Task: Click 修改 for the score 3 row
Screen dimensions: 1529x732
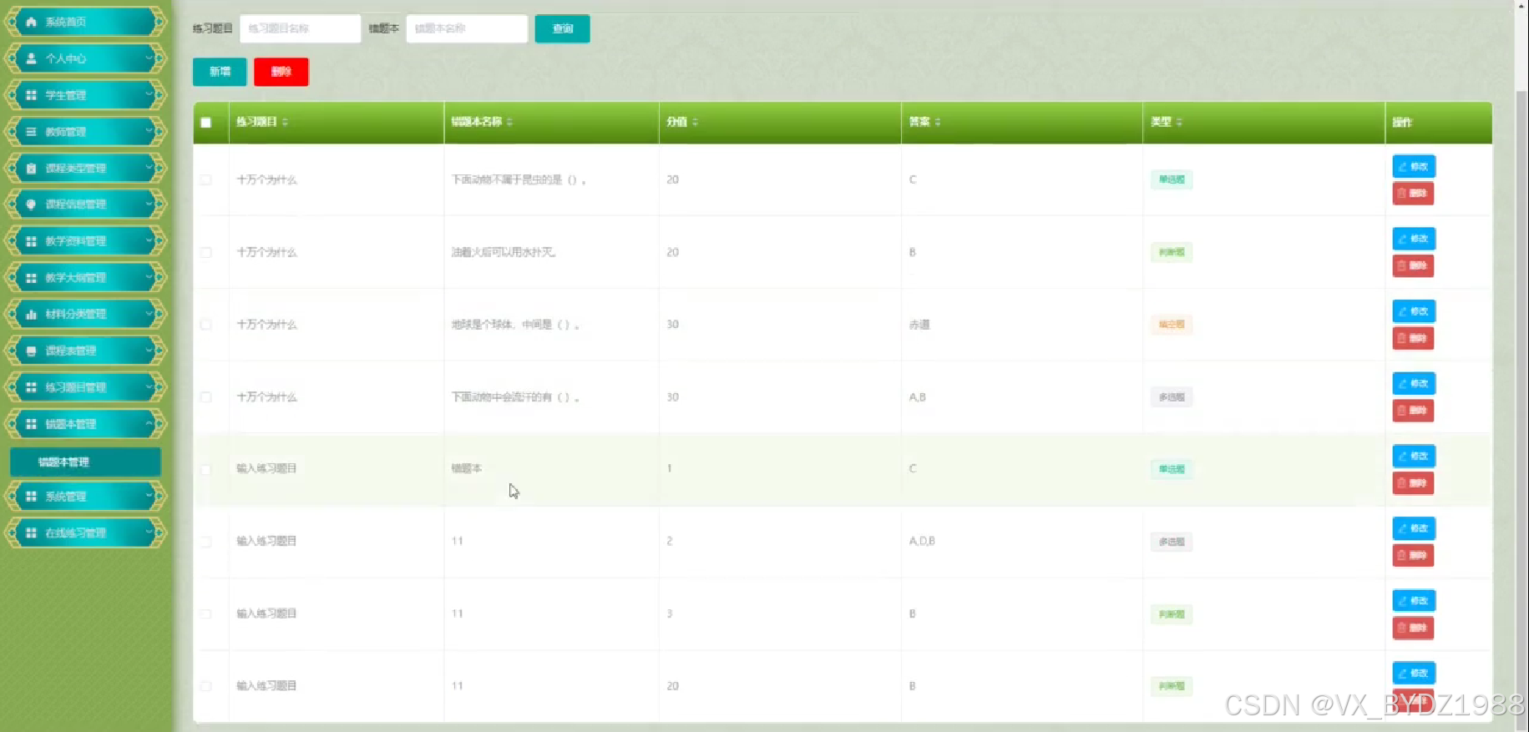Action: click(x=1414, y=600)
